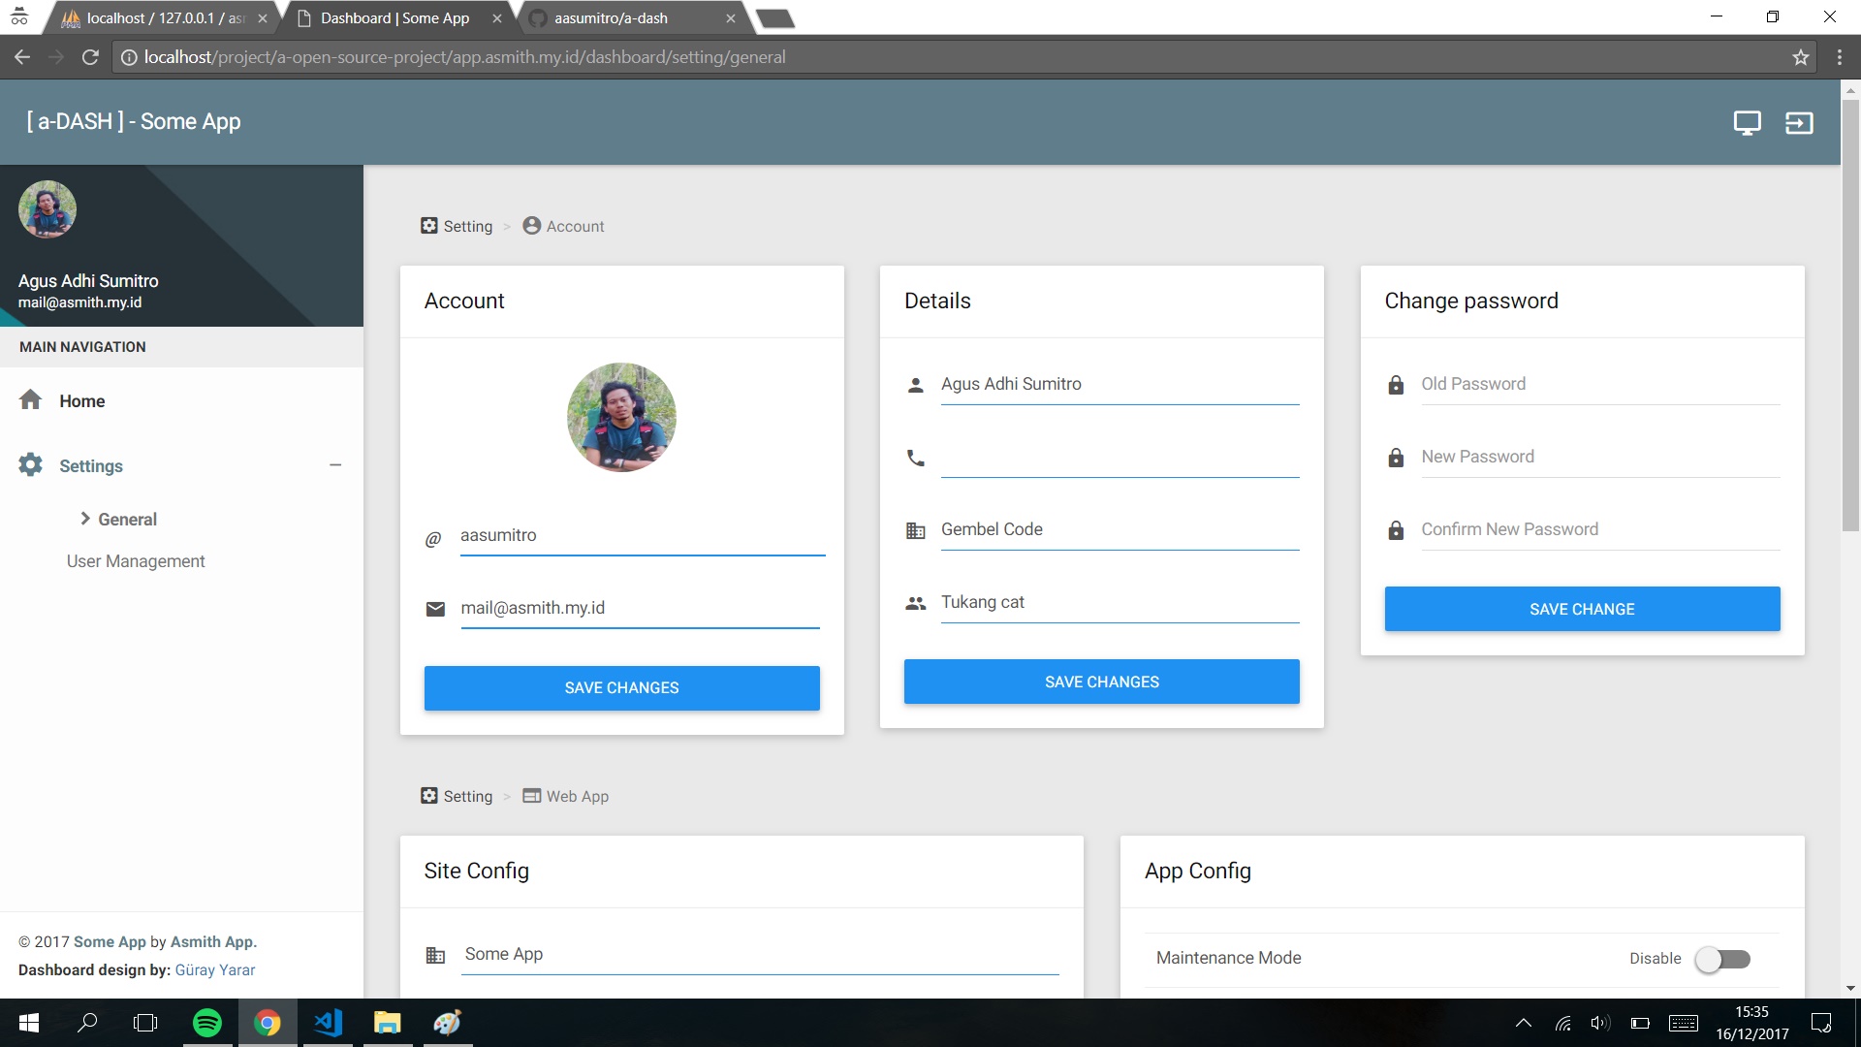
Task: Click the empty phone number field
Action: pos(1120,458)
